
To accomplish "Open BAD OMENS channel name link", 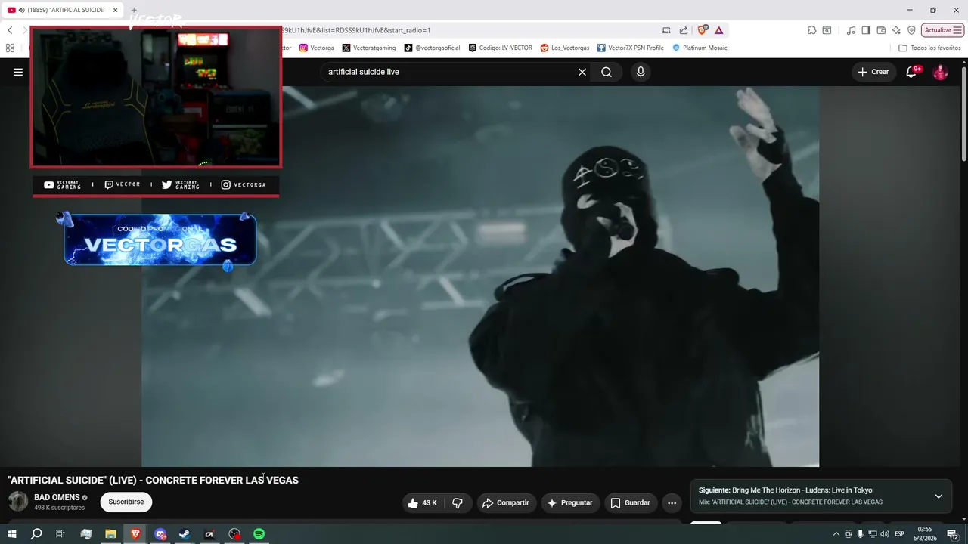I will tap(57, 497).
